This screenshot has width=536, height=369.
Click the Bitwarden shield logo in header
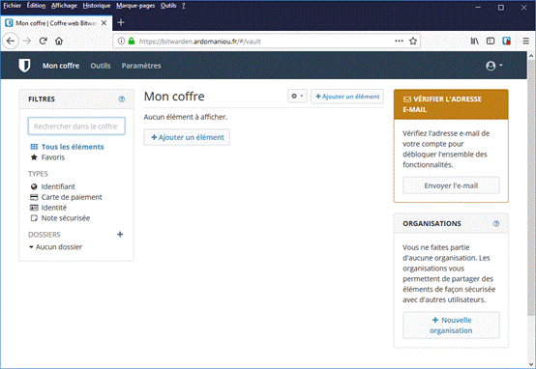pyautogui.click(x=24, y=65)
